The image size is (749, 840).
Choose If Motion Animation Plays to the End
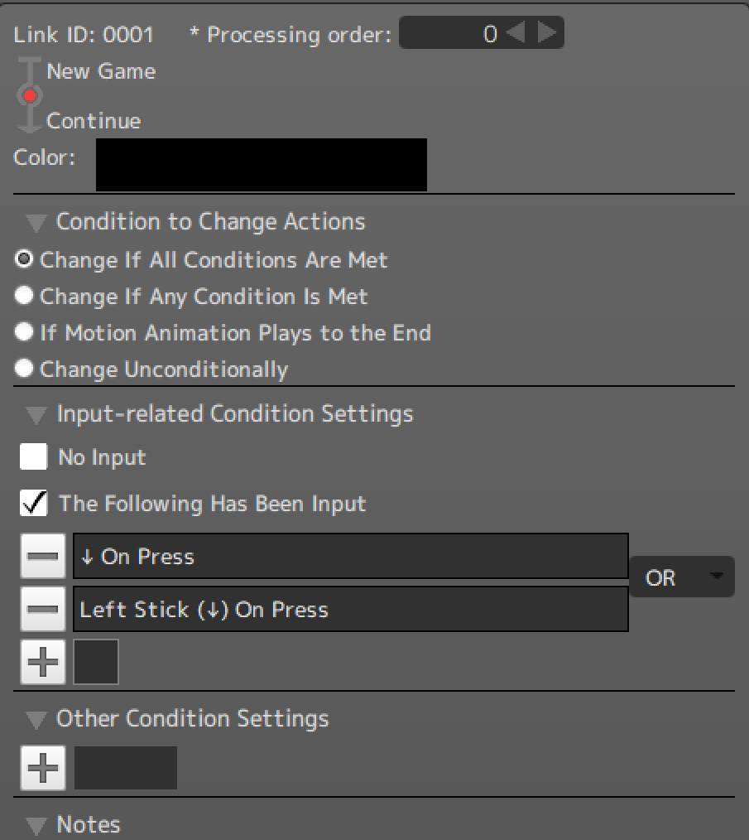point(25,332)
